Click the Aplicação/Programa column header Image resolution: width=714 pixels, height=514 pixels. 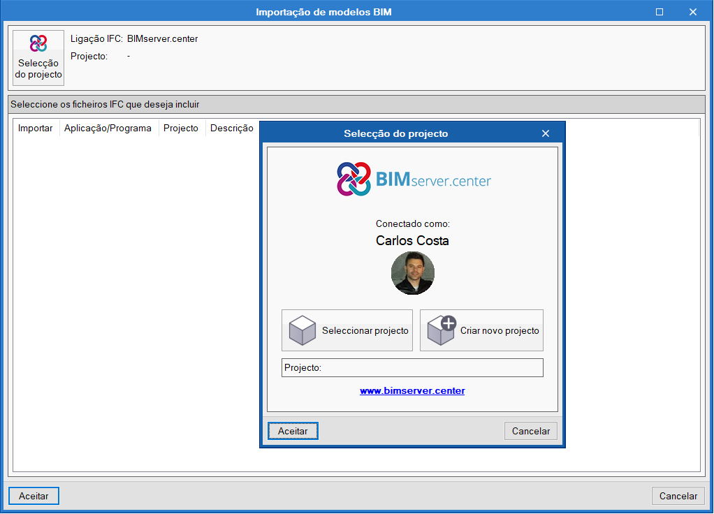pos(108,128)
